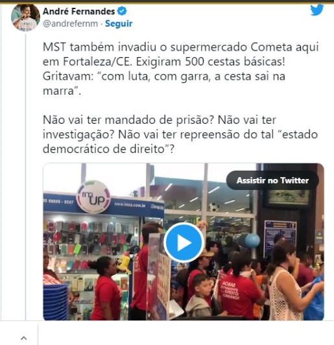
Task: Click the second paragraph about mandado de prisão
Action: tap(180, 134)
